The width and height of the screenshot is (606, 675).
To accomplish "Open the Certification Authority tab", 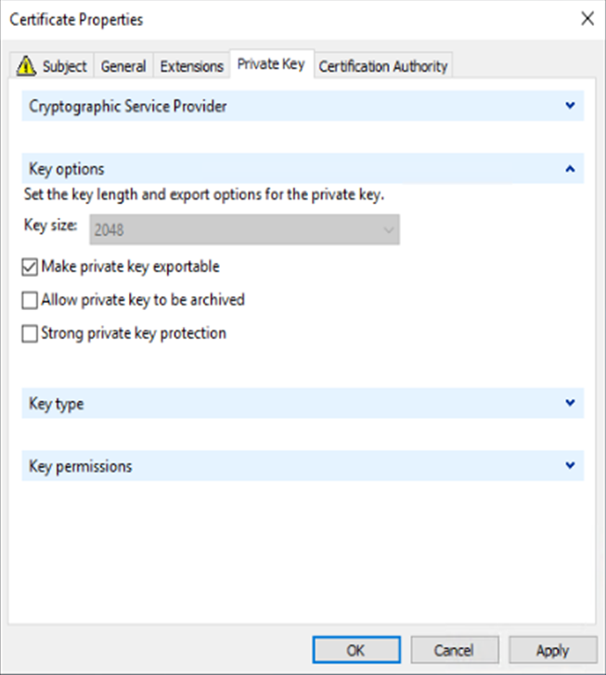I will [382, 66].
